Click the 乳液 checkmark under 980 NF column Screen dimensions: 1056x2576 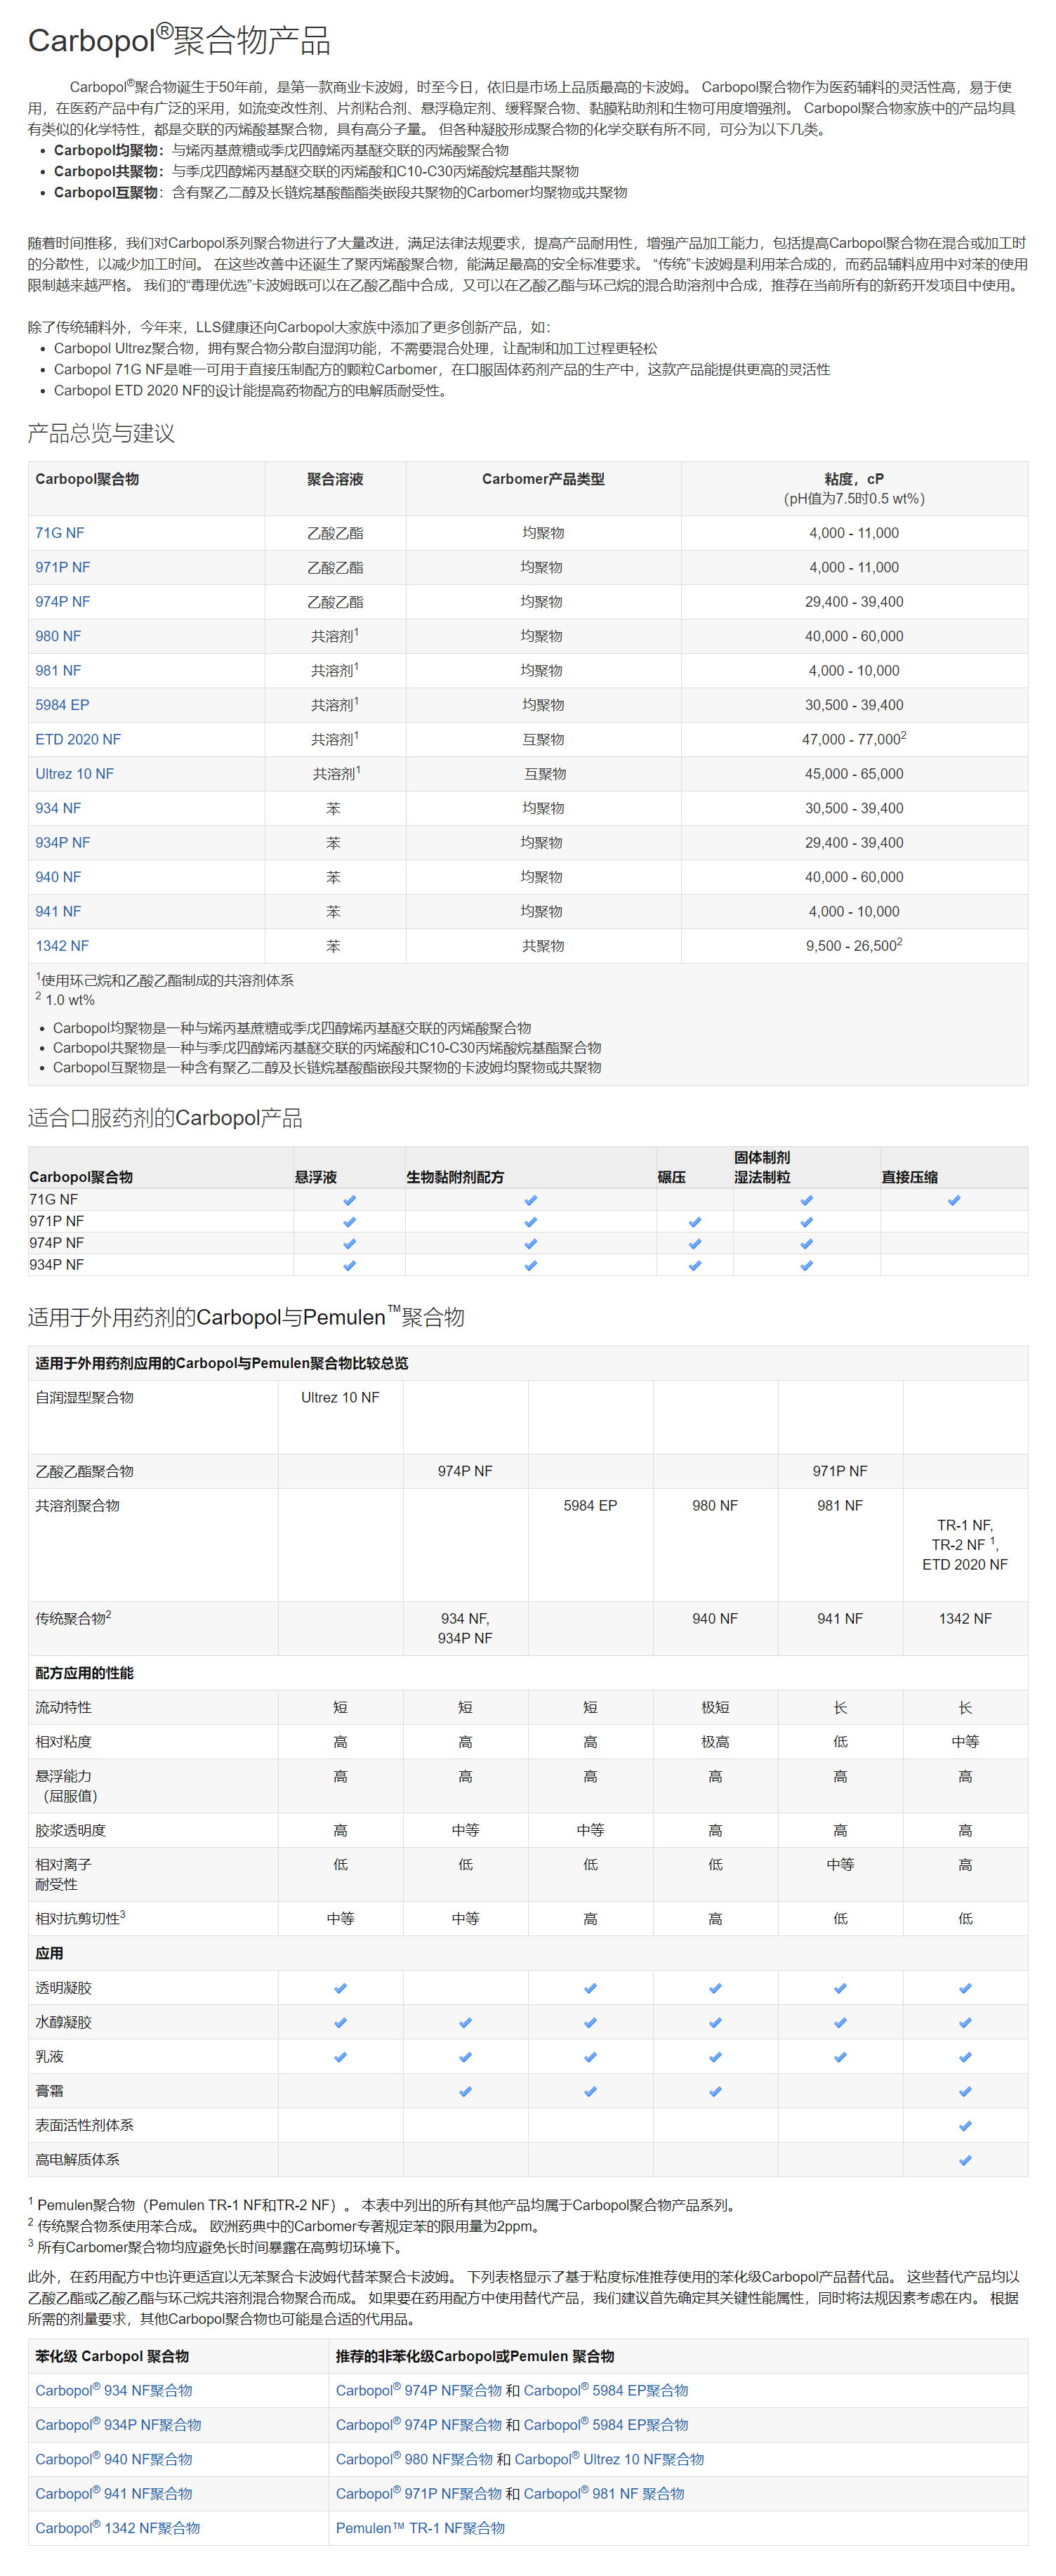[715, 2057]
